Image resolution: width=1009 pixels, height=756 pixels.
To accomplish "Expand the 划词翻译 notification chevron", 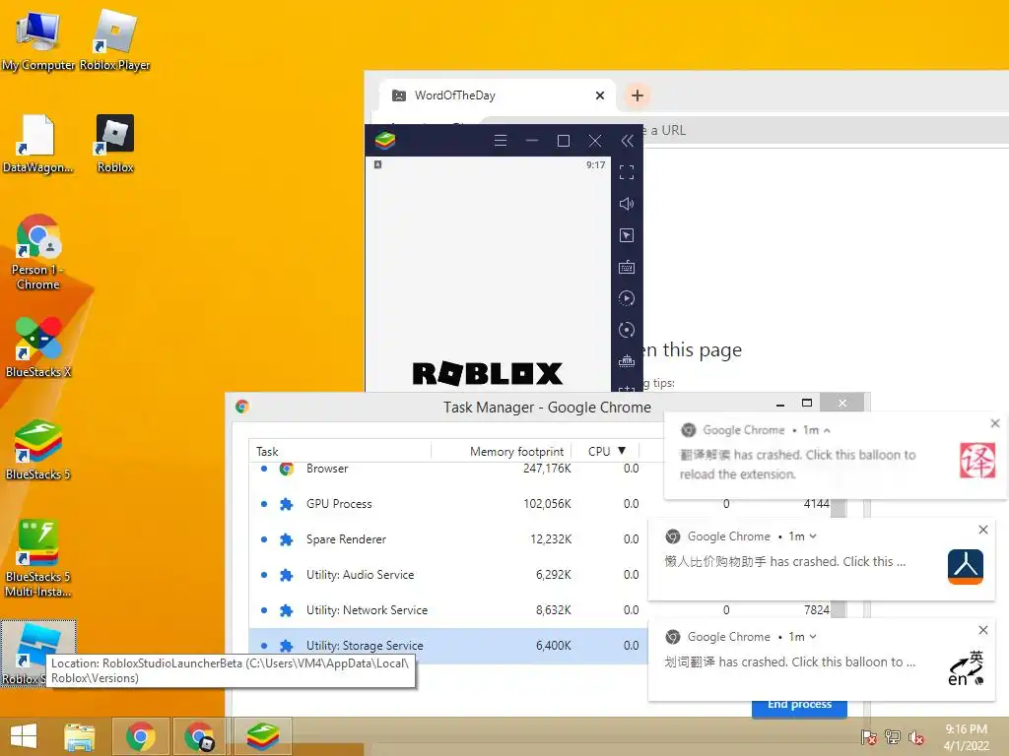I will click(x=813, y=637).
